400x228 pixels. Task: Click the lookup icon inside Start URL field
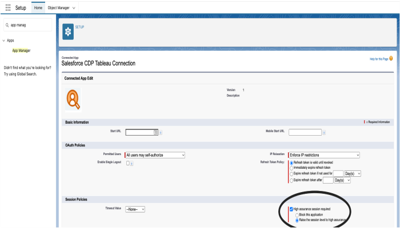(155, 132)
